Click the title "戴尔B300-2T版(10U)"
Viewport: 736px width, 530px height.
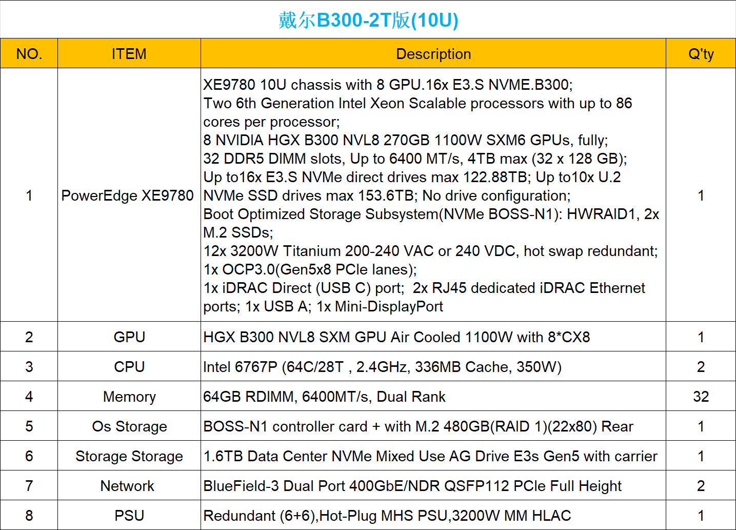(368, 20)
